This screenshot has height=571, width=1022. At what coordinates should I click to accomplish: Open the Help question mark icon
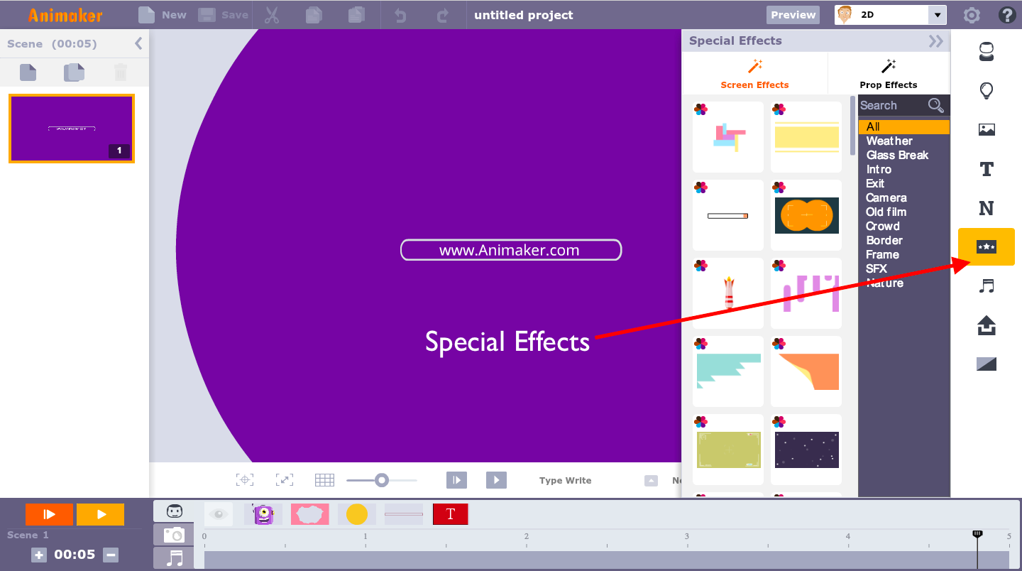pos(1006,15)
